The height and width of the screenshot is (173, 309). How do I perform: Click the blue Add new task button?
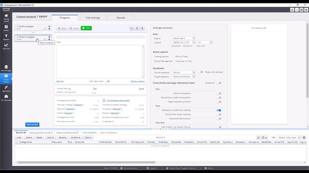point(32,124)
